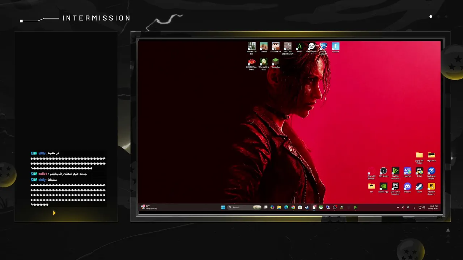Launch LagoFast from the desktop

(x=407, y=172)
